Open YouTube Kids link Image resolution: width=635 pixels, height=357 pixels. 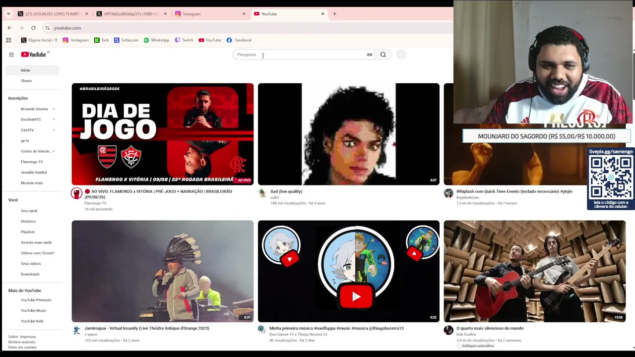coord(32,321)
